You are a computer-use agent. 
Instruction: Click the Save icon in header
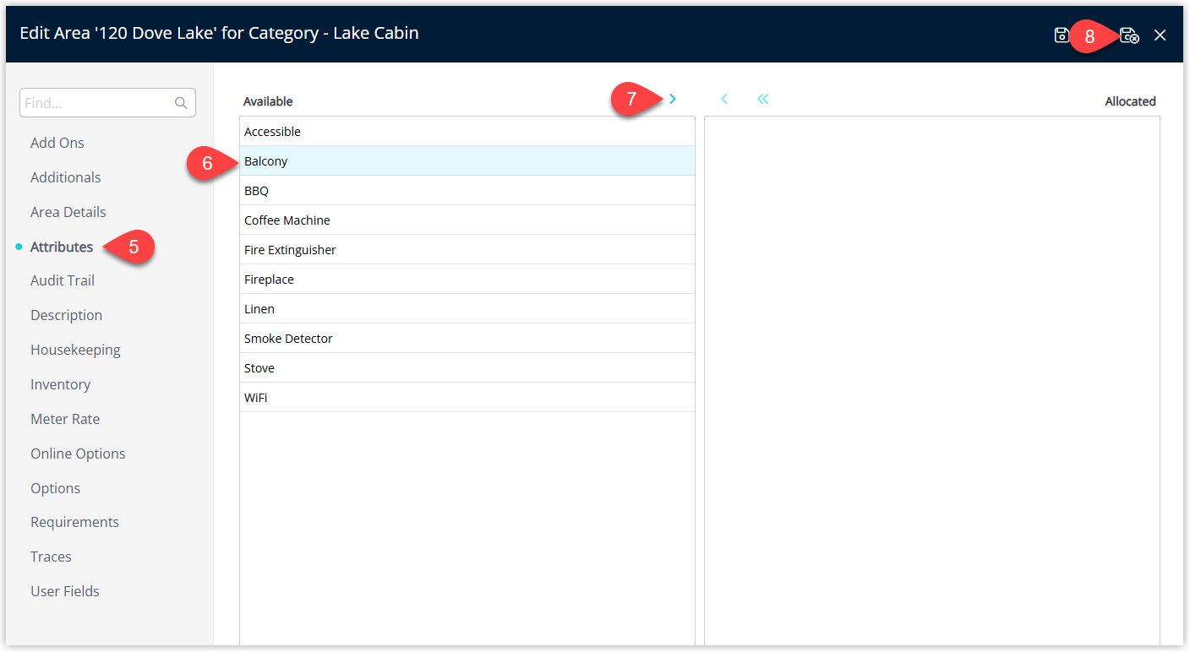1062,35
